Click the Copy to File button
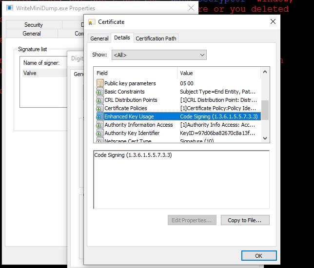Screen dimensions: 314x268 pyautogui.click(x=245, y=220)
